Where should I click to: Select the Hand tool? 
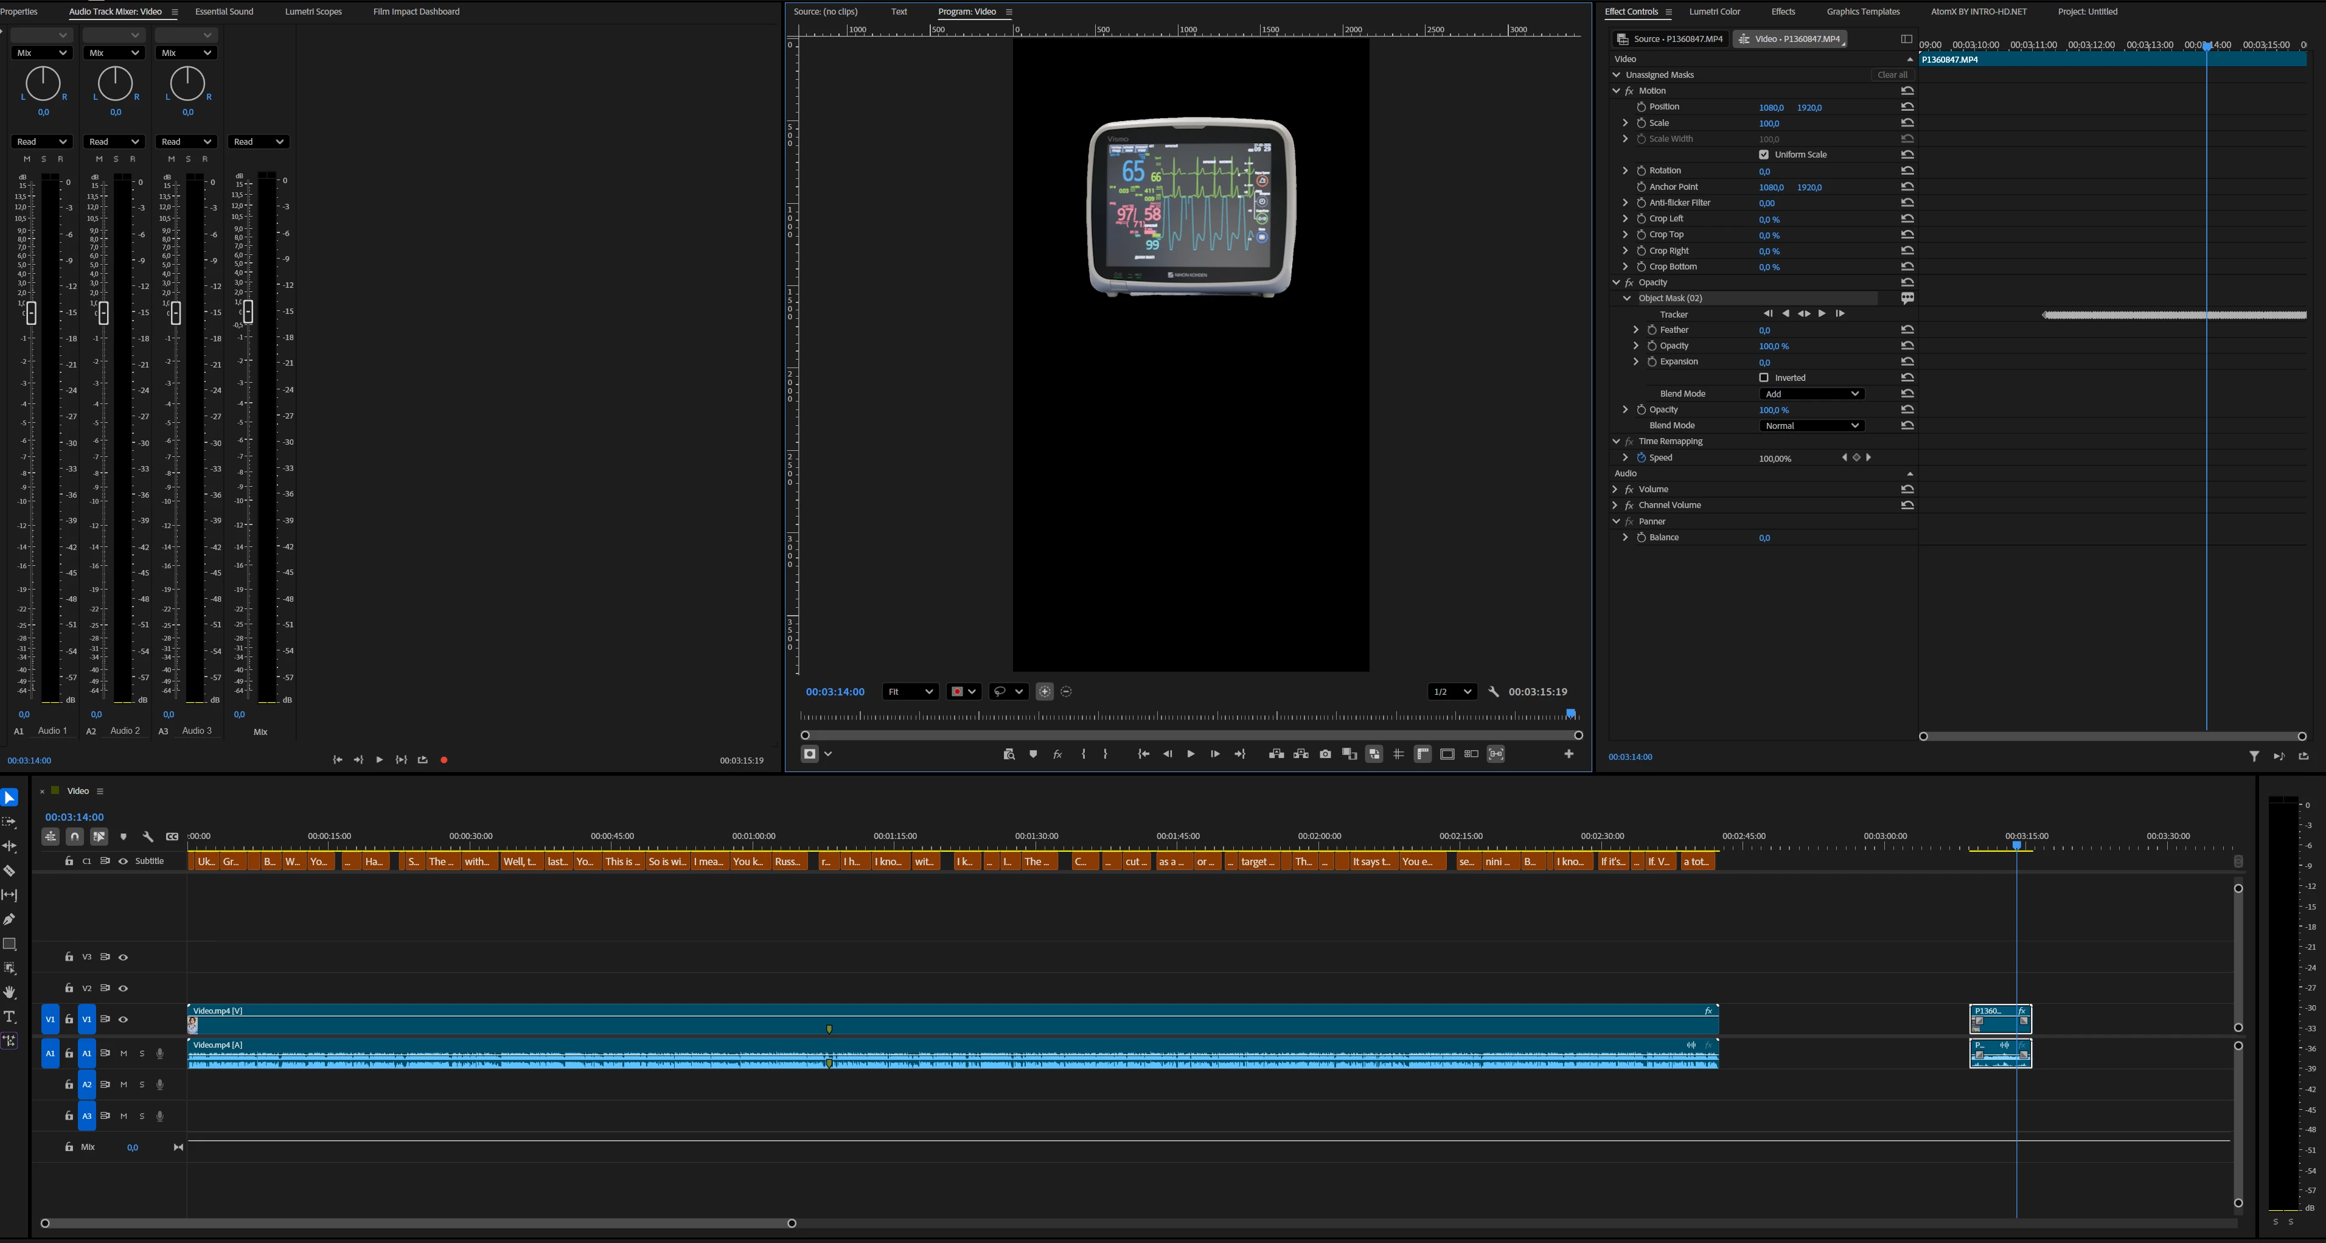click(10, 992)
